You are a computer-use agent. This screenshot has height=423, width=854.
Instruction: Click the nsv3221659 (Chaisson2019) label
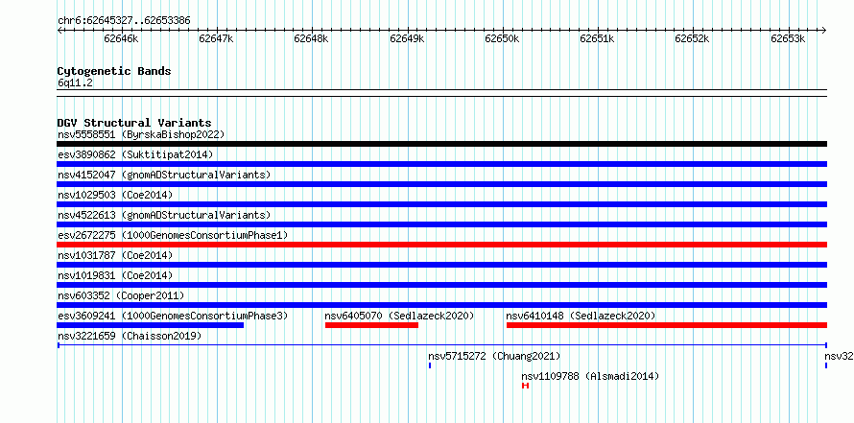pyautogui.click(x=130, y=336)
